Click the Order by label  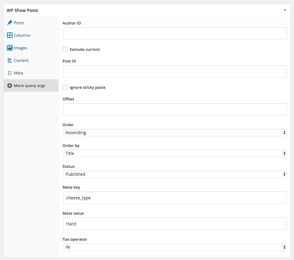tap(71, 146)
